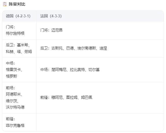Click the name 格罗斯 in Germany midfield
Screen dimensions: 166x133
12,76
